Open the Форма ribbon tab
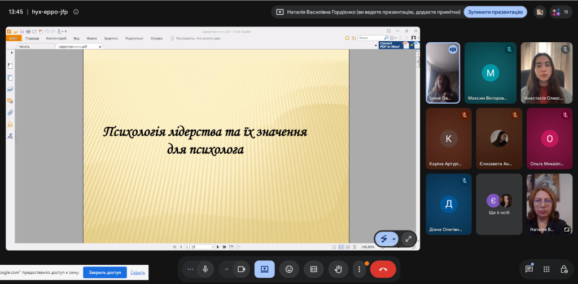The width and height of the screenshot is (578, 284). [91, 38]
